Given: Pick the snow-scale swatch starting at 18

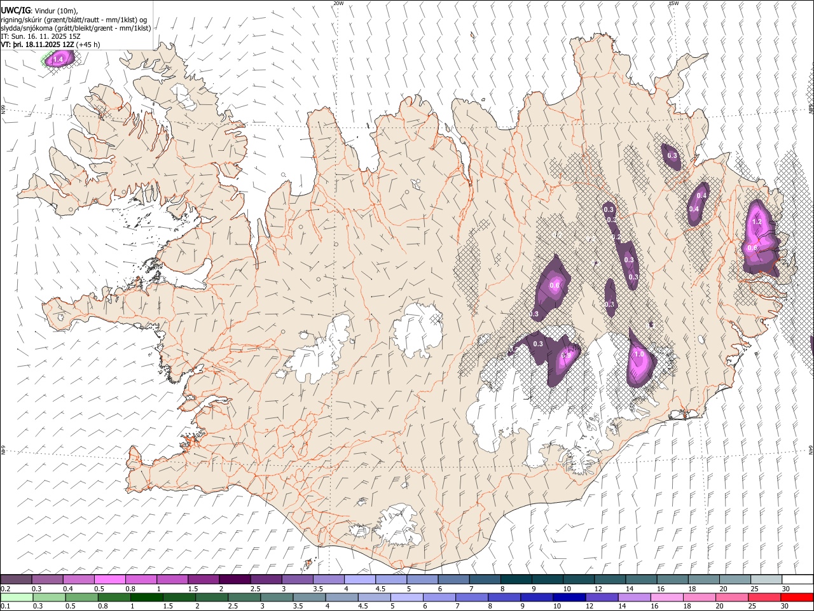Looking at the screenshot, I should click(x=704, y=579).
